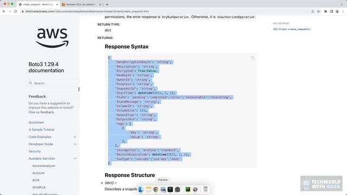Copy the Response Syntax code block
The image size is (347, 195).
[253, 58]
